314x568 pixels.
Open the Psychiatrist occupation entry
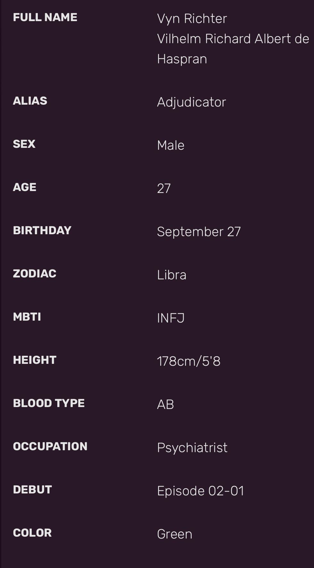(192, 448)
